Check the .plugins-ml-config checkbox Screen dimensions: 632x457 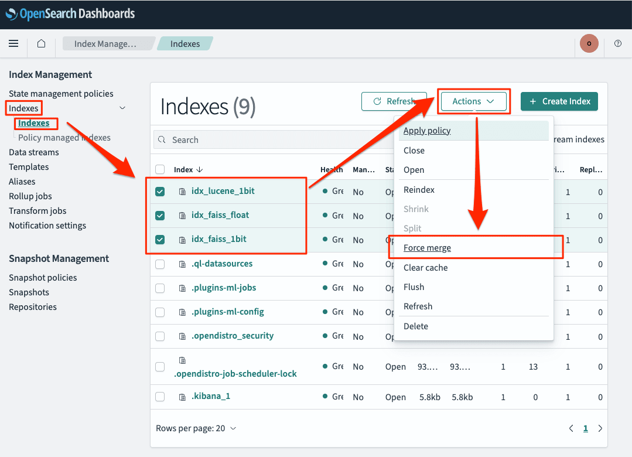click(x=160, y=312)
